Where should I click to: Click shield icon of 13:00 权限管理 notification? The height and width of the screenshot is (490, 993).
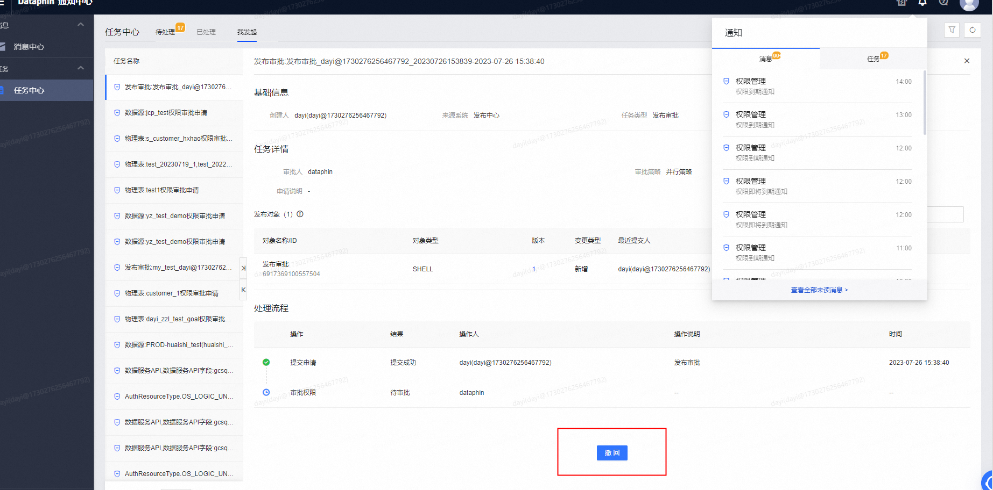[726, 114]
